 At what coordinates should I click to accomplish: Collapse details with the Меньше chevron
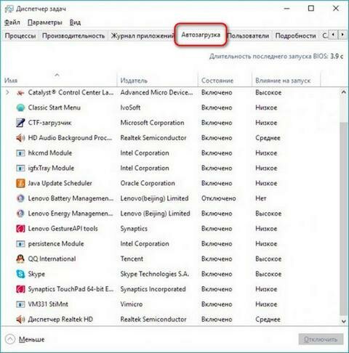click(x=10, y=339)
